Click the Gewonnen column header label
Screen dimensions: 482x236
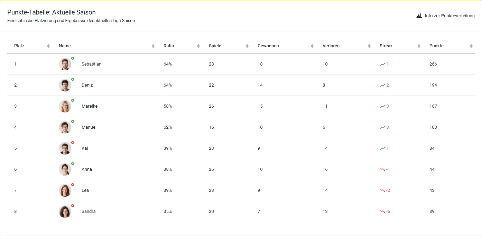(x=268, y=46)
